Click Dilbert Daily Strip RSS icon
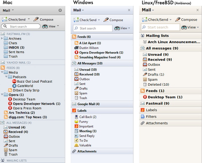The image size is (202, 163). tap(10, 90)
